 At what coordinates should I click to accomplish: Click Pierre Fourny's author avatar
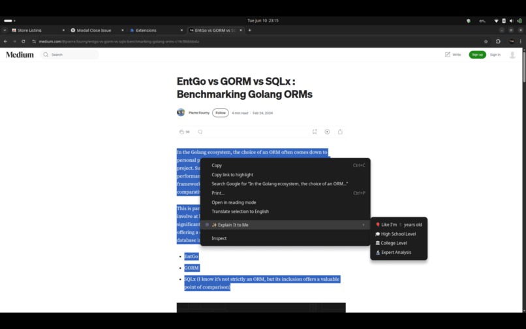coord(181,112)
